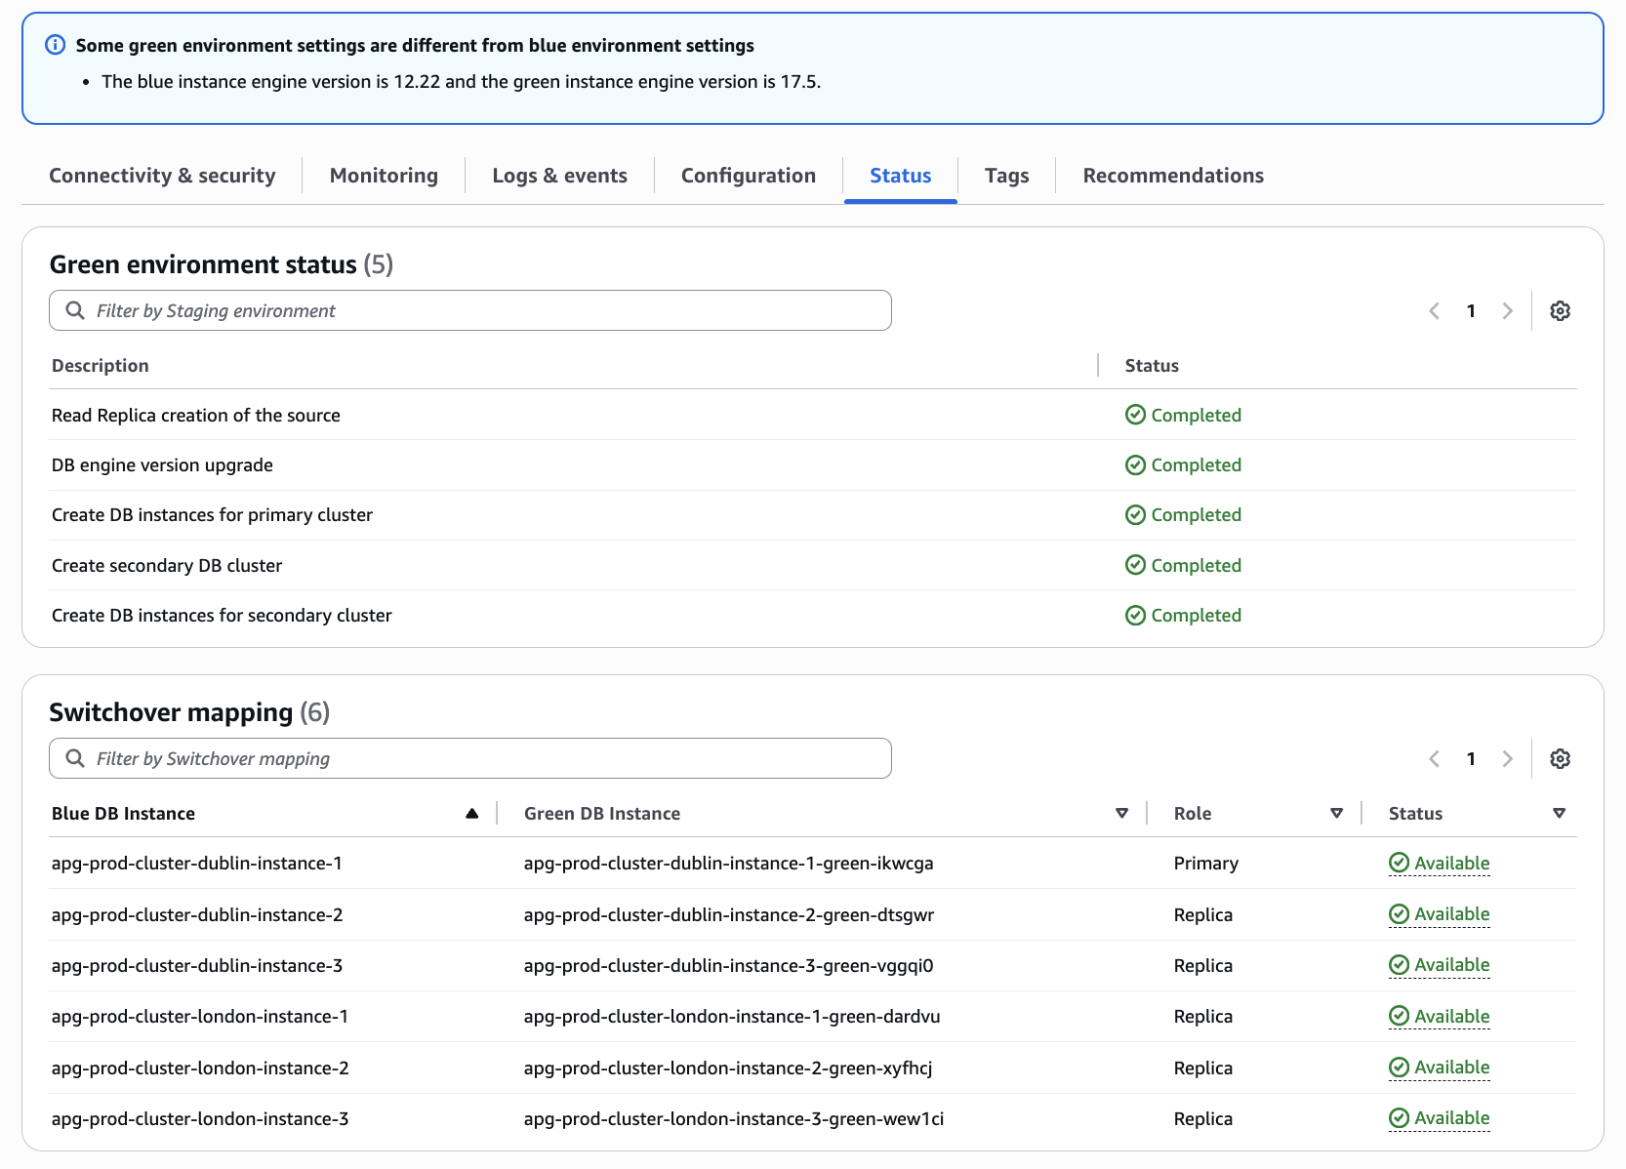Focus the Filter by Staging environment field

[488, 310]
